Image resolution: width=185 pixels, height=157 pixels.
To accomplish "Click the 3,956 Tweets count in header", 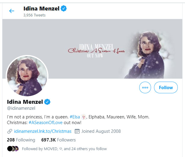I will pyautogui.click(x=35, y=15).
